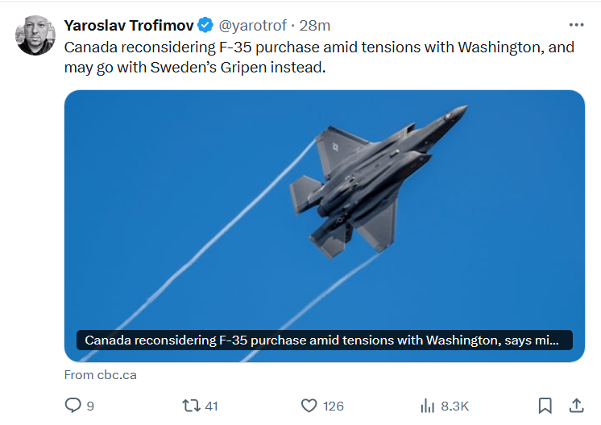Click the repost count 41
The height and width of the screenshot is (425, 601).
pos(212,406)
